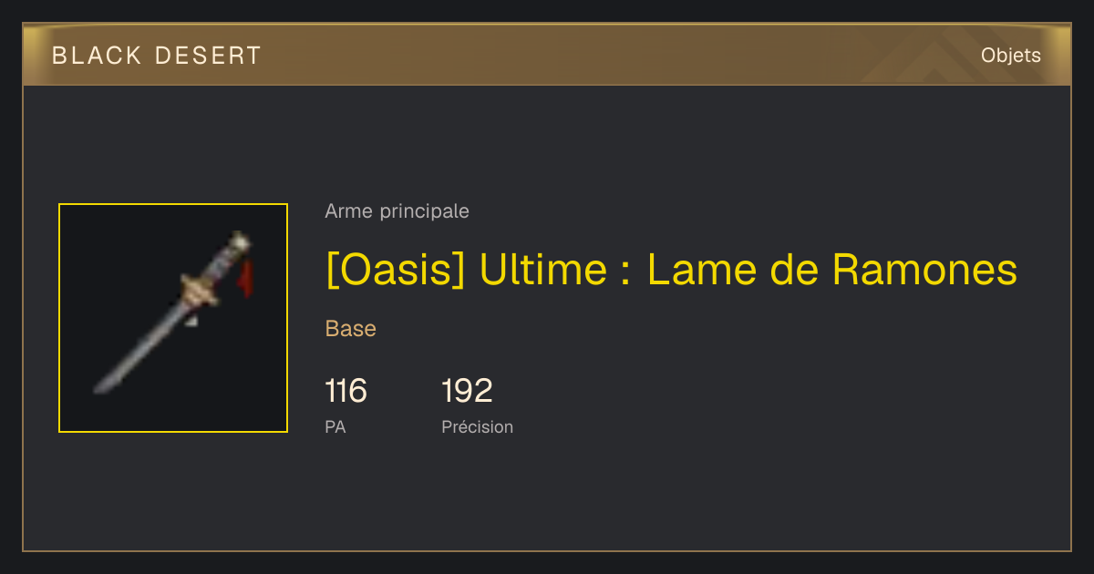
Task: Click the red tassel on the sword icon
Action: (x=246, y=279)
